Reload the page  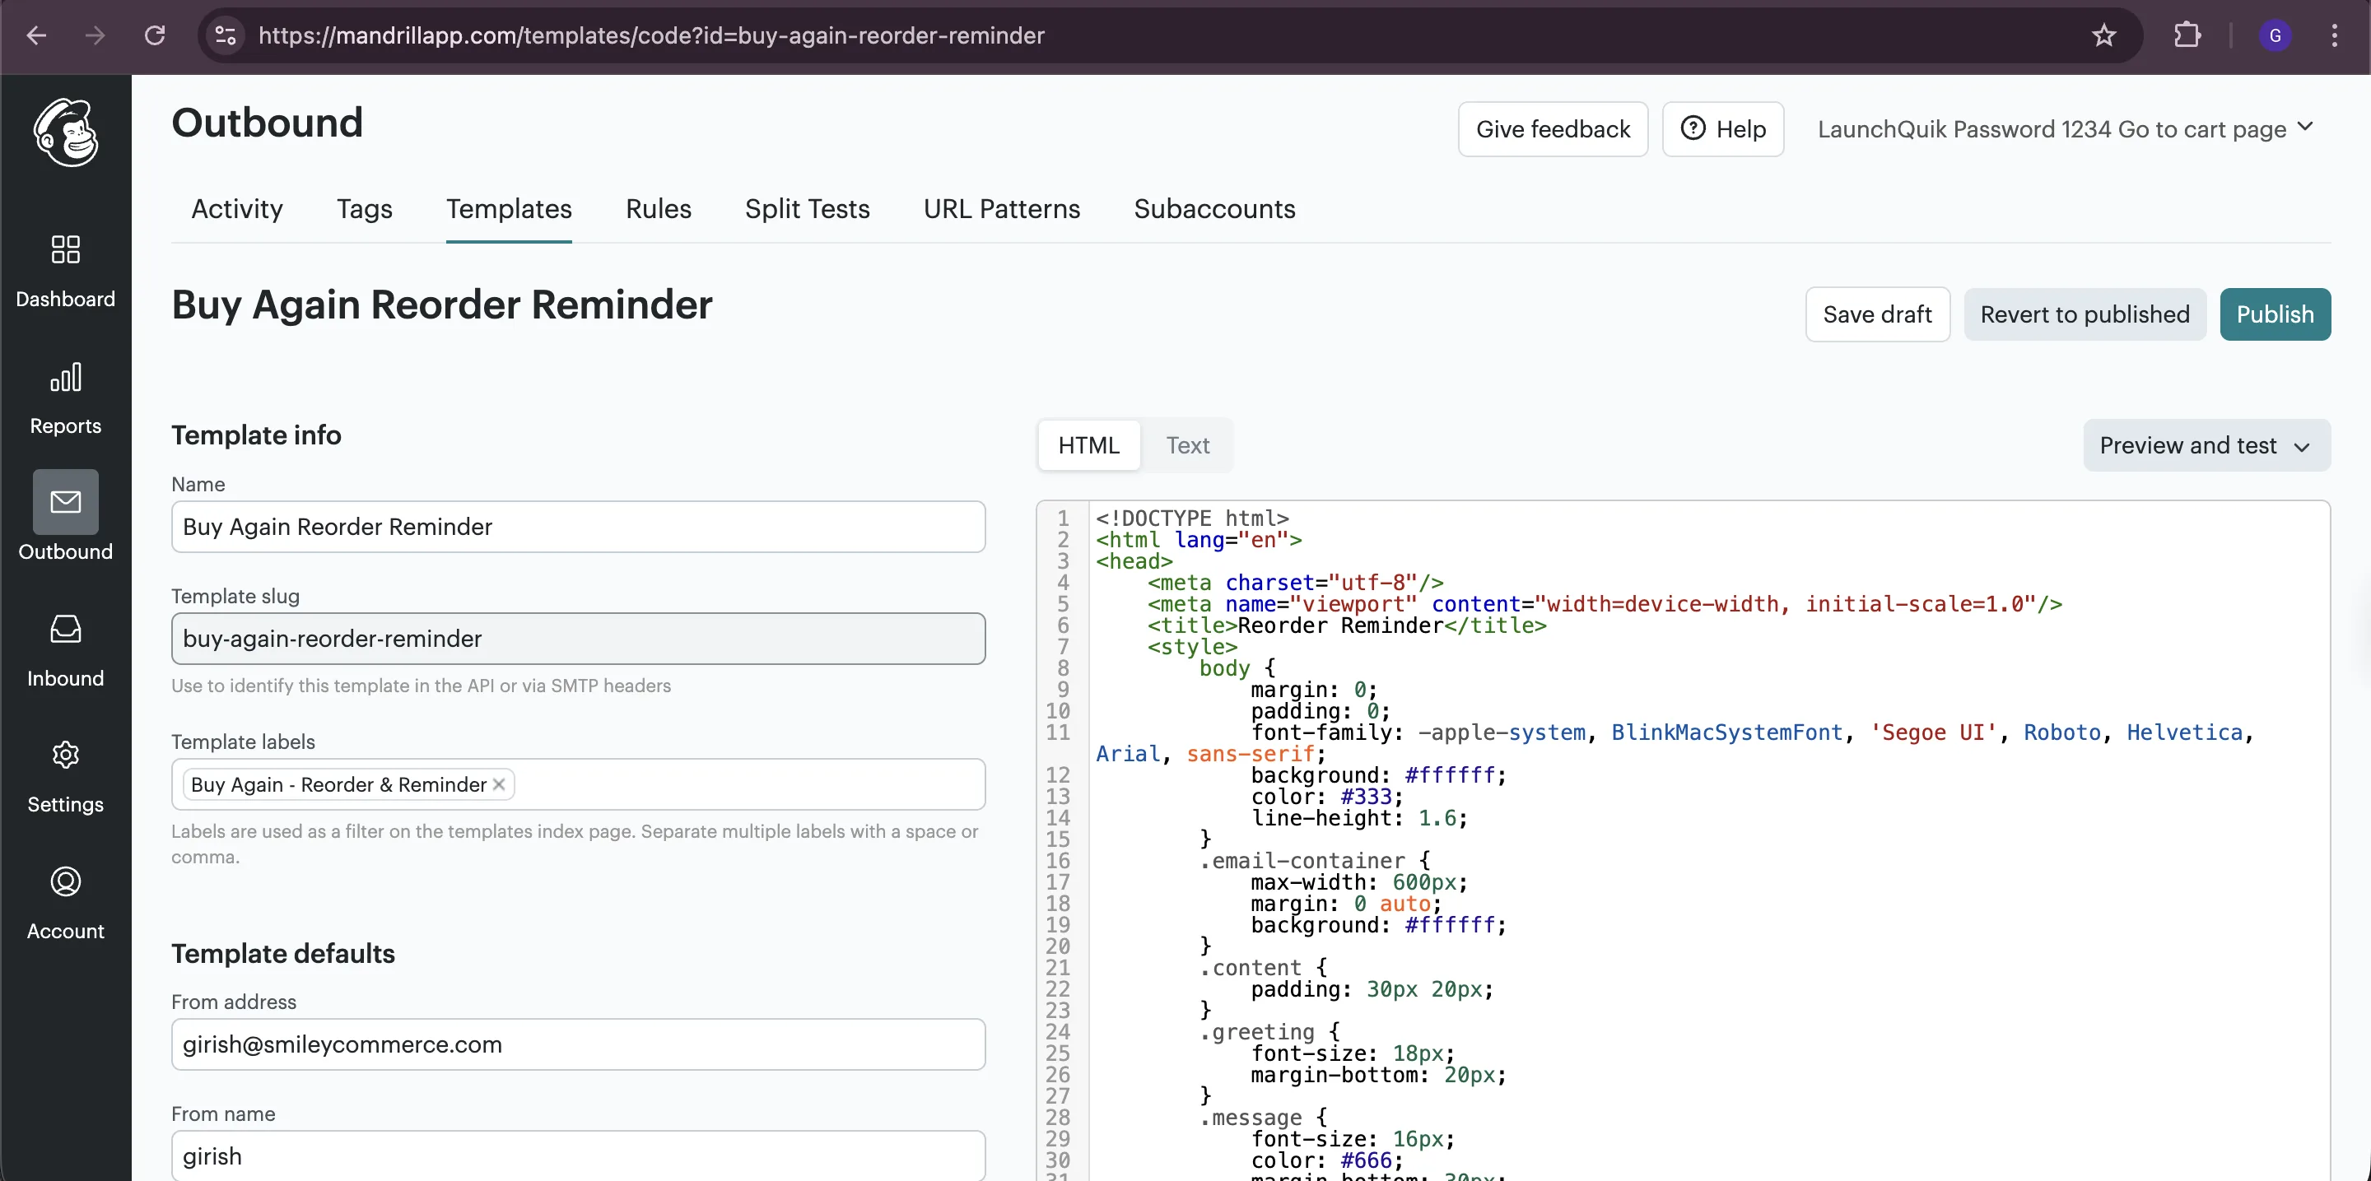pos(155,36)
